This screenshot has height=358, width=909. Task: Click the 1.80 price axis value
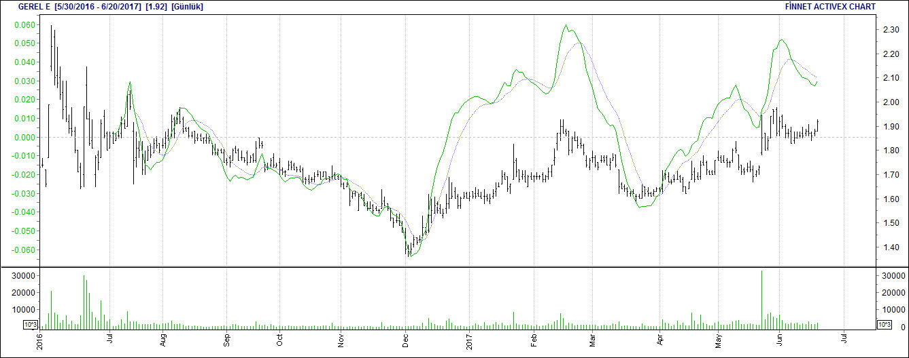pos(891,151)
